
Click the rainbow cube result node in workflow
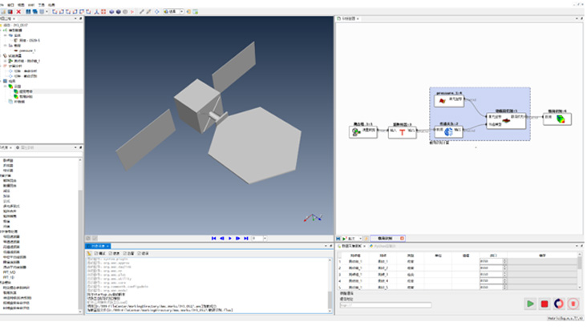[557, 119]
